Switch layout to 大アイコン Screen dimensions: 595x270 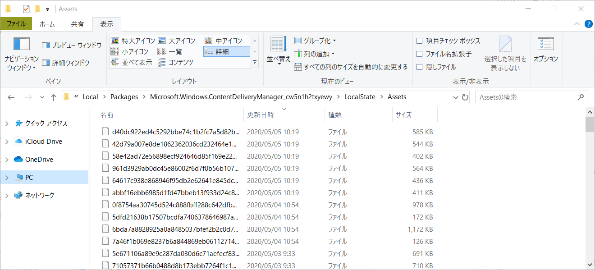pos(177,41)
